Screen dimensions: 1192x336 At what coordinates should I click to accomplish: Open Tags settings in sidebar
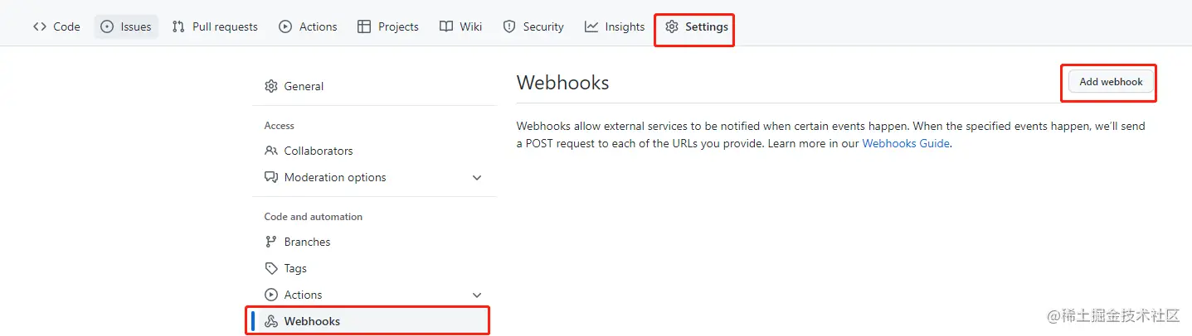[x=295, y=268]
